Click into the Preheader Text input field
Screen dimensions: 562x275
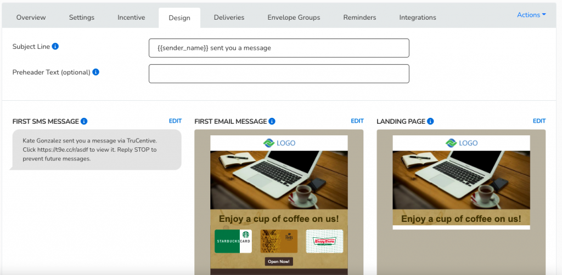click(x=279, y=73)
